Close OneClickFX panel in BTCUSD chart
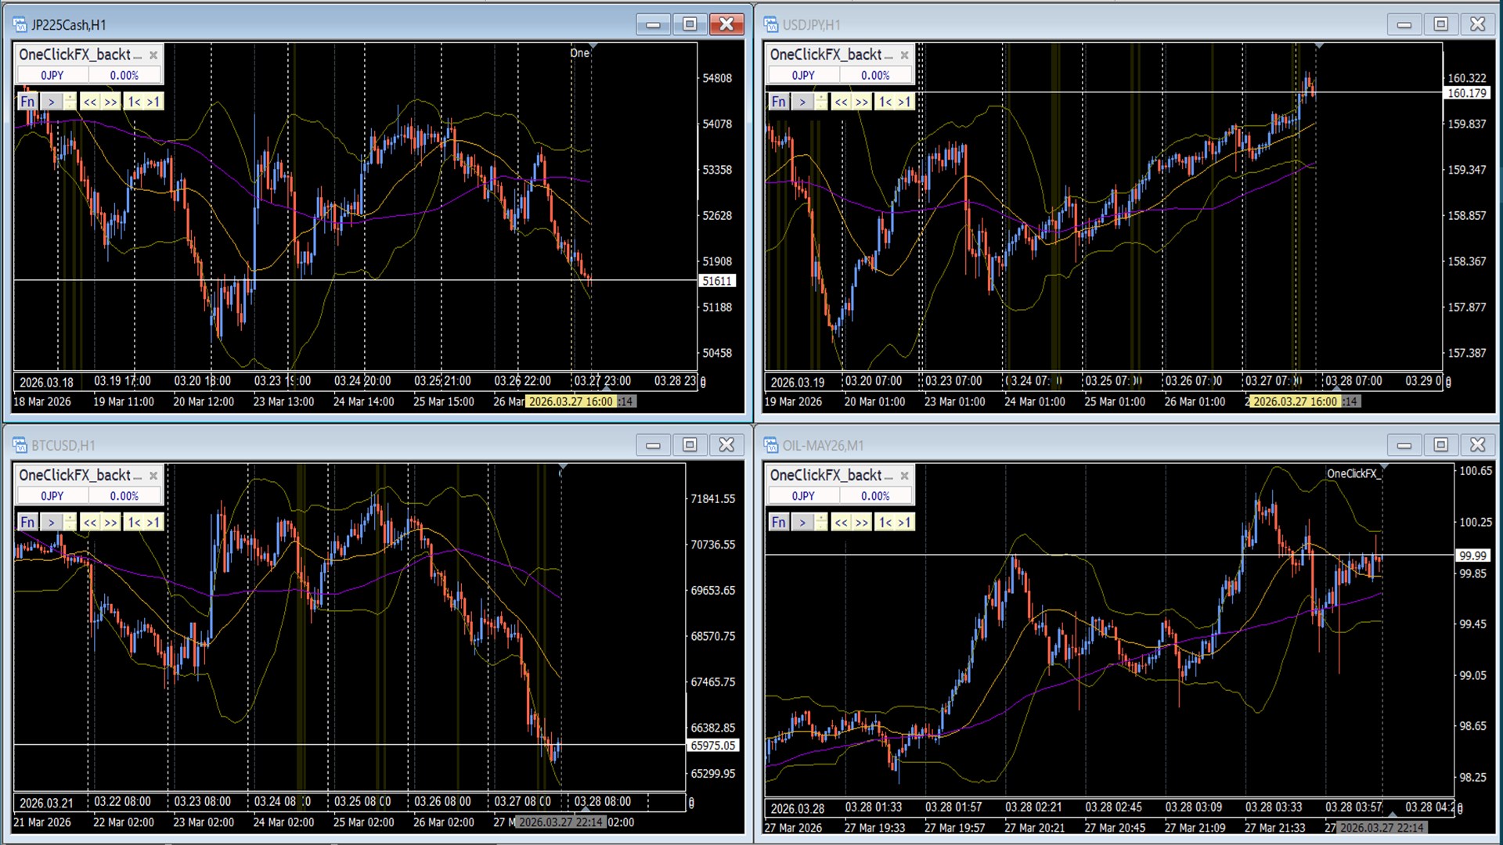Viewport: 1503px width, 845px height. (x=153, y=476)
